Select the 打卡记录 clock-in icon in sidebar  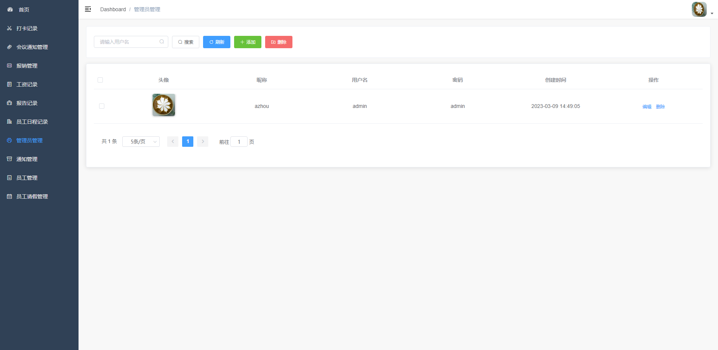(9, 28)
